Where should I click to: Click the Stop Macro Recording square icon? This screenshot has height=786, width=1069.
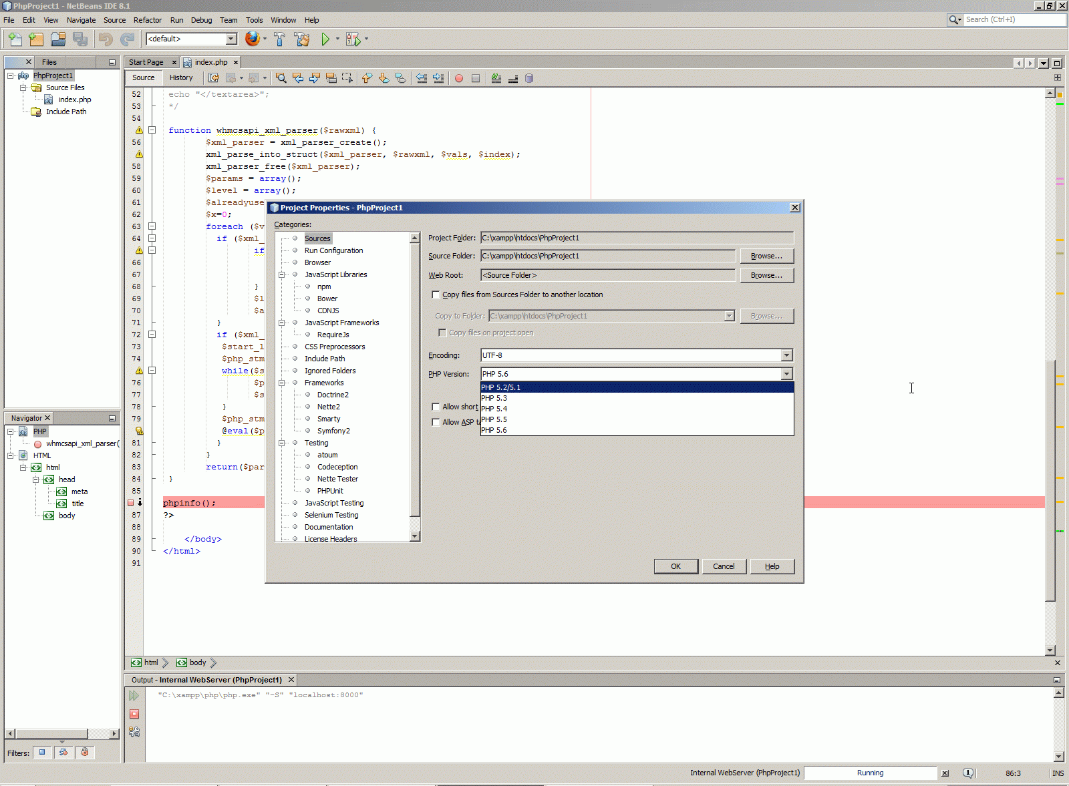[476, 78]
